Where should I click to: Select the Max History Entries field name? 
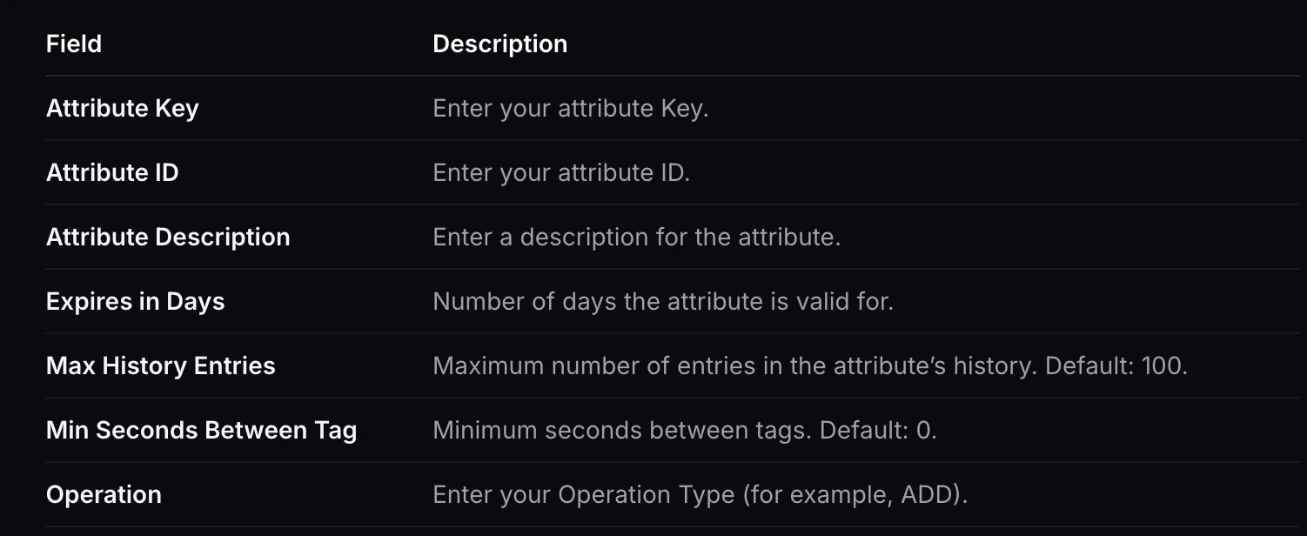click(x=161, y=365)
